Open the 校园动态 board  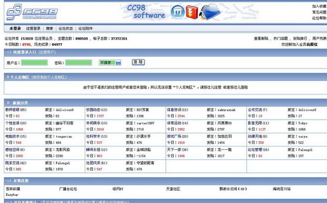[x=93, y=110]
